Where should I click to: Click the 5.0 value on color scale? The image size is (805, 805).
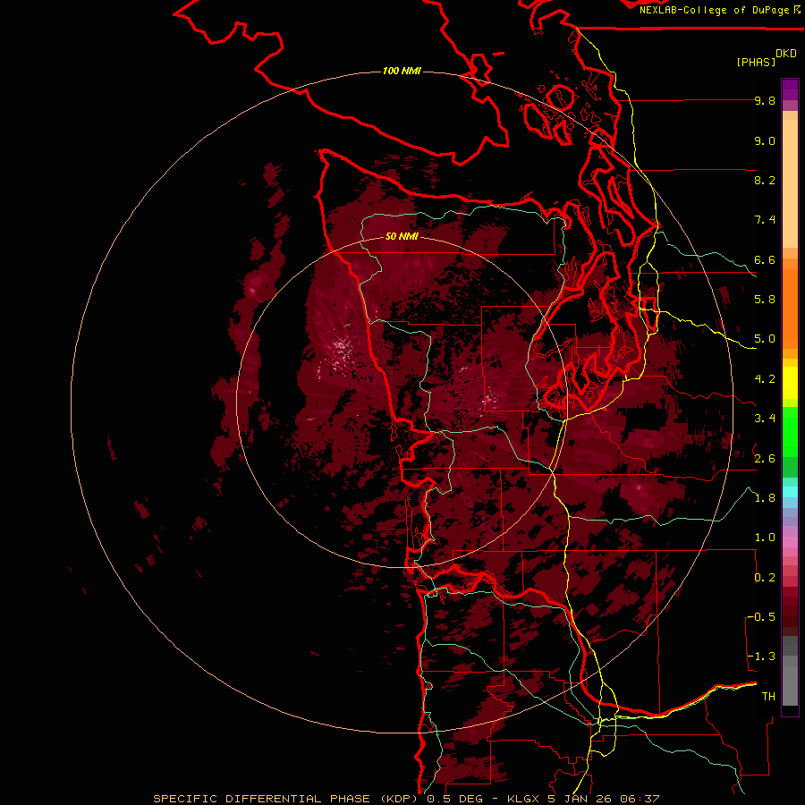[765, 339]
